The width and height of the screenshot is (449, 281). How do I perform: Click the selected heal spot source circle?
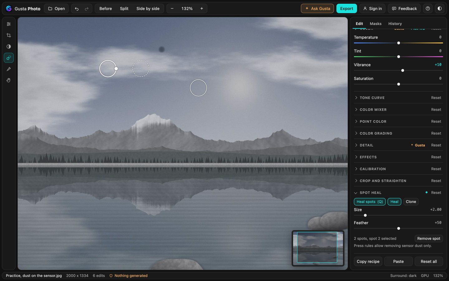click(x=141, y=68)
